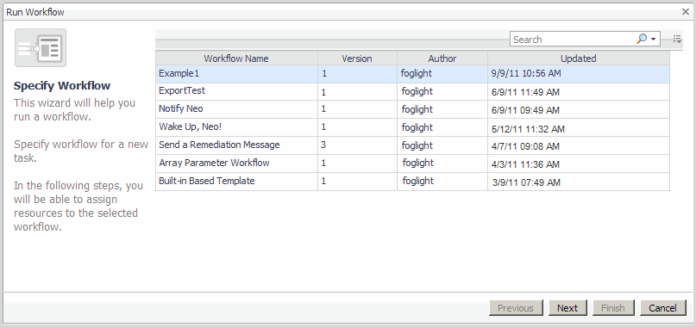Select the ExportTest workflow
The image size is (696, 327).
[x=412, y=92]
